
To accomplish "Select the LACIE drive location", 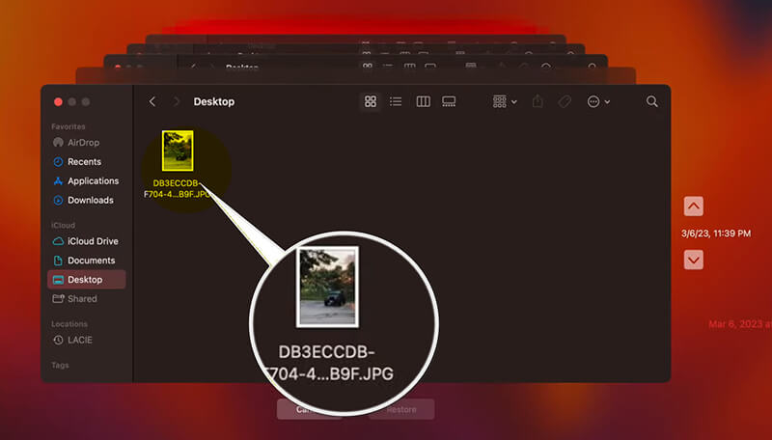I will point(72,340).
